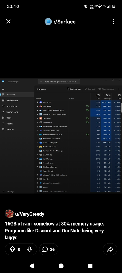Click the Windows Explorer folder icon
122x273 pixels.
(41, 147)
